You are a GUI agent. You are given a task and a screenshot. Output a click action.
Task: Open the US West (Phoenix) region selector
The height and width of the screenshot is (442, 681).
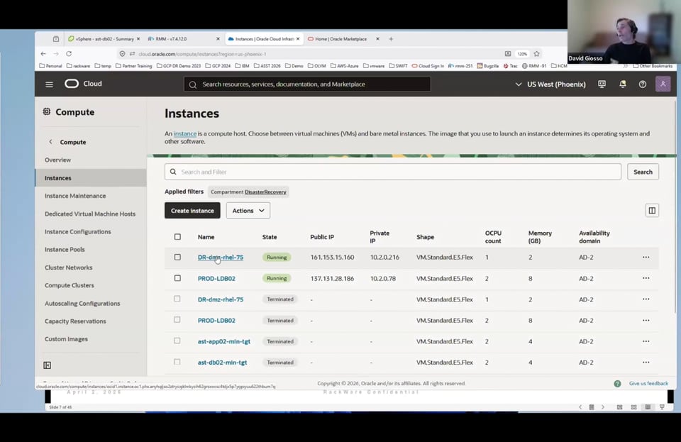coord(550,84)
